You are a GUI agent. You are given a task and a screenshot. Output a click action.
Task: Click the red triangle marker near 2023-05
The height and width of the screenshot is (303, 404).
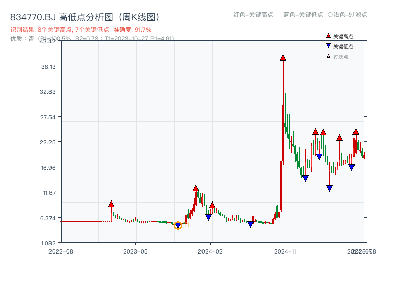[x=111, y=204]
